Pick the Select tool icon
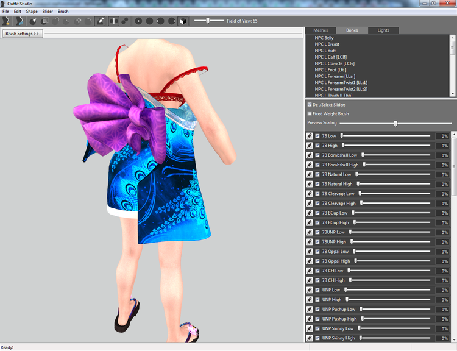 (x=33, y=21)
